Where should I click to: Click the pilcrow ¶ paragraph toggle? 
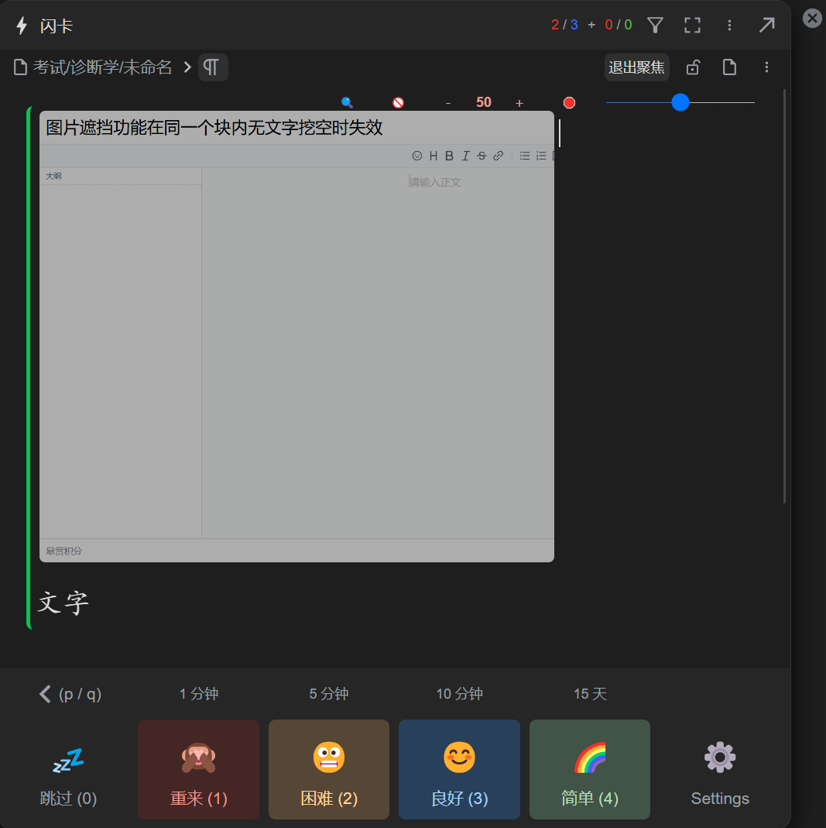(x=213, y=67)
